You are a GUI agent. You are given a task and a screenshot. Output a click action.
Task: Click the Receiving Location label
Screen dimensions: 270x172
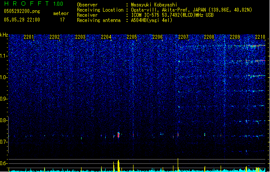100,10
